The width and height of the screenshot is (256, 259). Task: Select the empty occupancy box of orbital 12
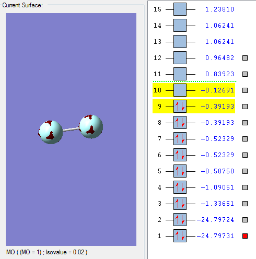[180, 58]
